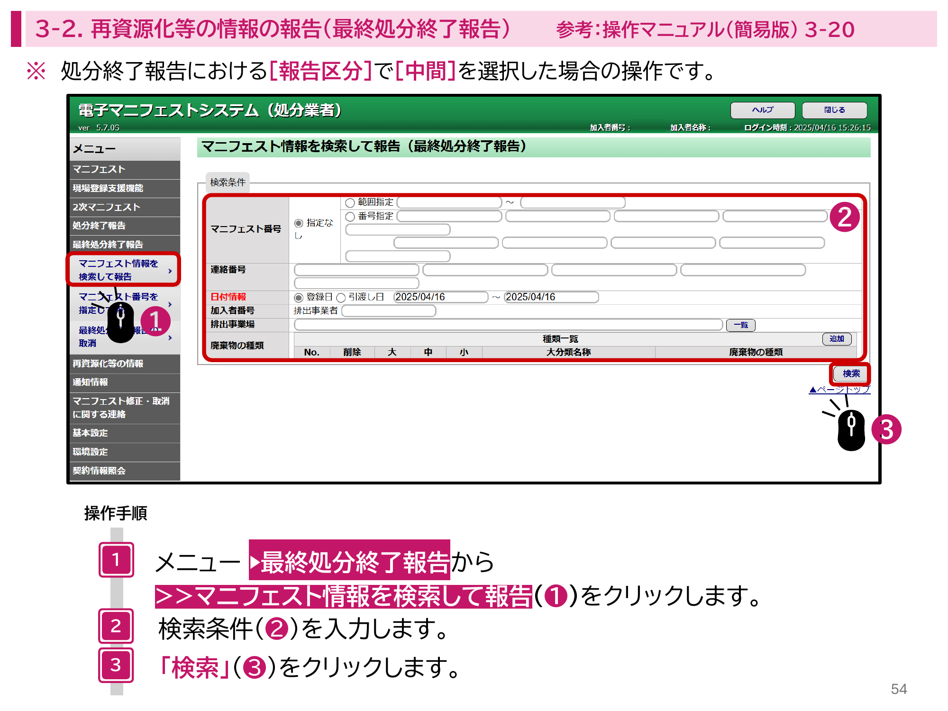This screenshot has height=711, width=948.
Task: Open the マニフェスト menu item
Action: pyautogui.click(x=125, y=169)
